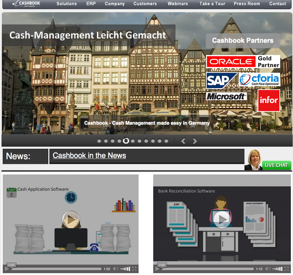Click the SAP partner logo
This screenshot has height=275, width=293.
pyautogui.click(x=222, y=80)
